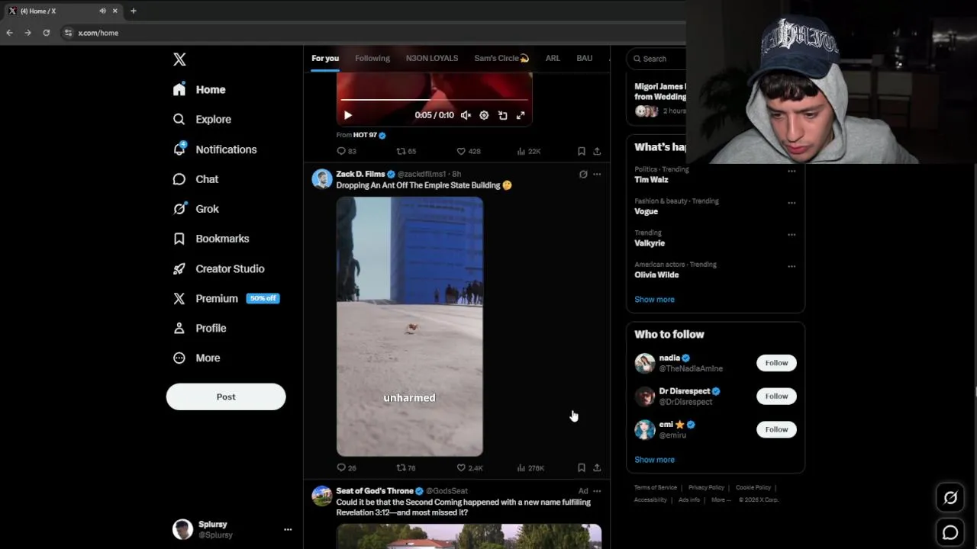Open options for Tim Walz trend
Viewport: 977px width, 549px height.
792,171
